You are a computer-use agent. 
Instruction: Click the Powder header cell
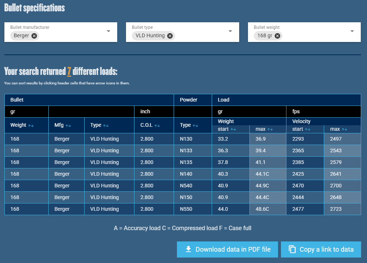coord(193,100)
